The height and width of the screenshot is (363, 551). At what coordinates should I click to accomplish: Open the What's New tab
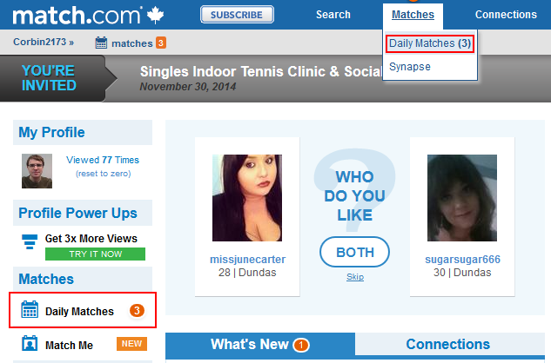click(x=260, y=345)
